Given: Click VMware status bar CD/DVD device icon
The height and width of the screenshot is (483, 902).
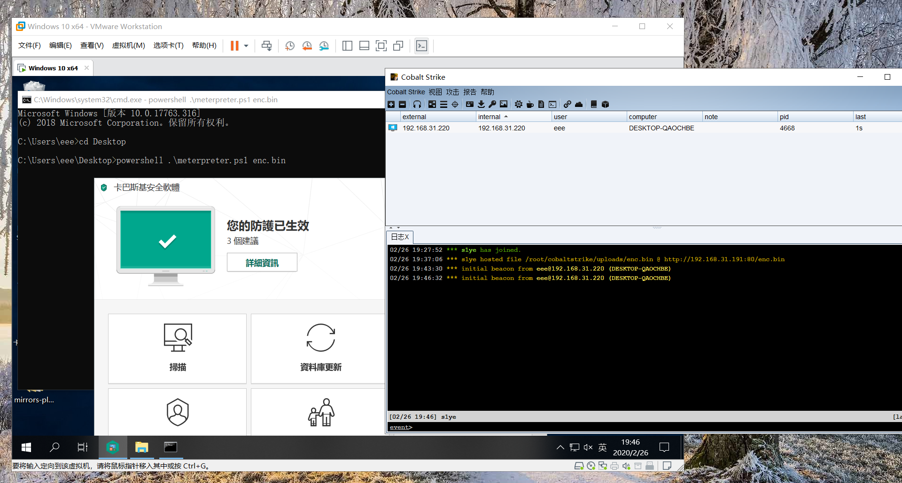Looking at the screenshot, I should [591, 466].
